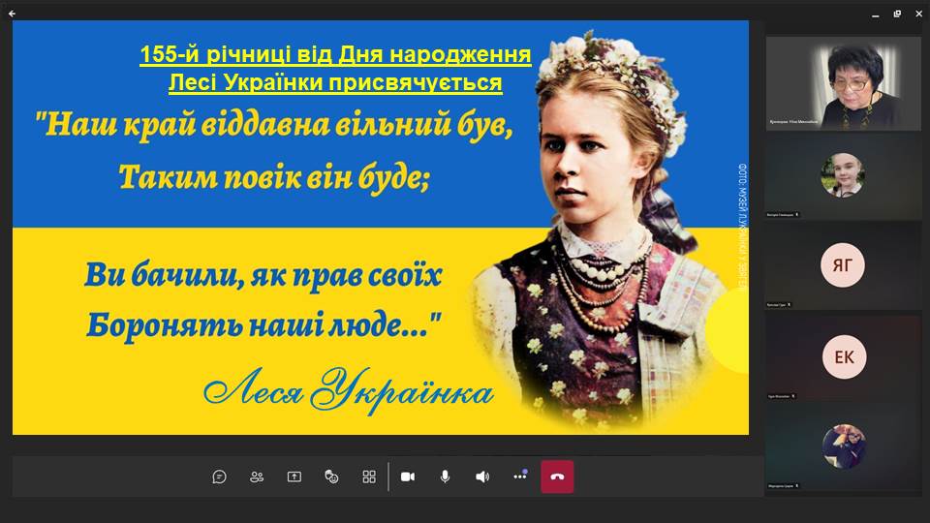Show the participants list

(x=257, y=477)
